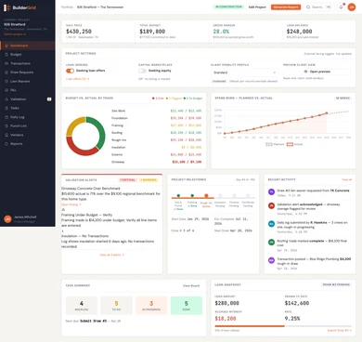Click the Framing milestone marker
The height and width of the screenshot is (342, 362).
point(192,196)
